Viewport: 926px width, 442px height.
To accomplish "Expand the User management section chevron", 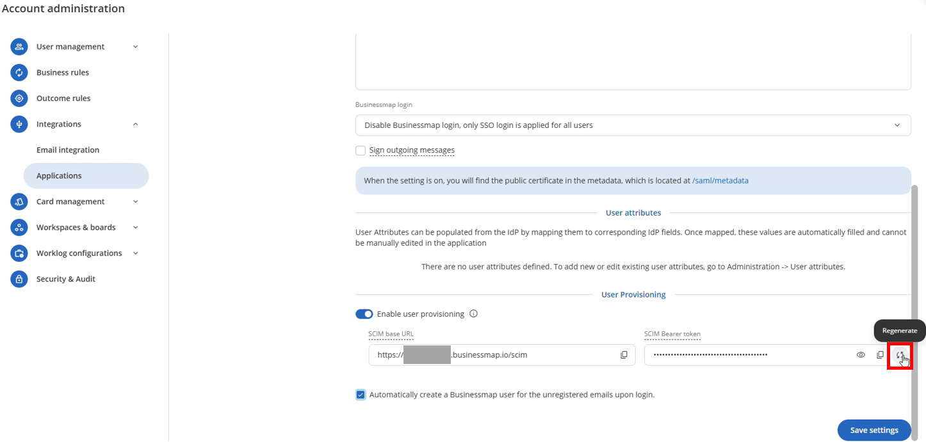I will 135,47.
